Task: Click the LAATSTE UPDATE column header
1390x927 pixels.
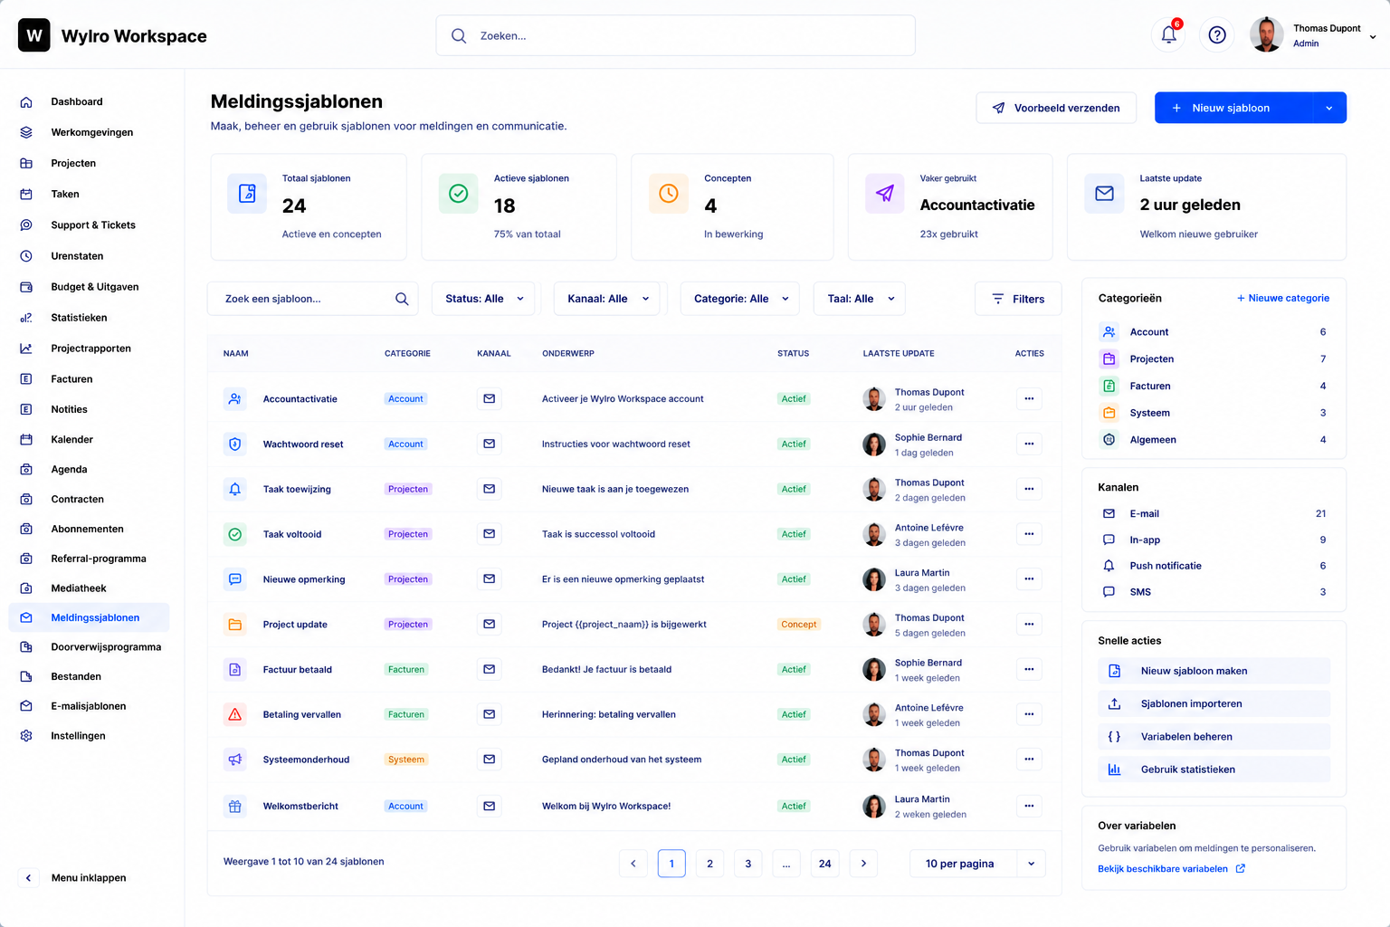Action: 899,353
